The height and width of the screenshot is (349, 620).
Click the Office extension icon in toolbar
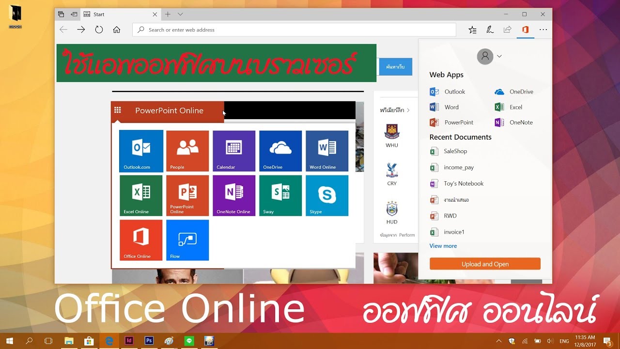click(x=525, y=30)
